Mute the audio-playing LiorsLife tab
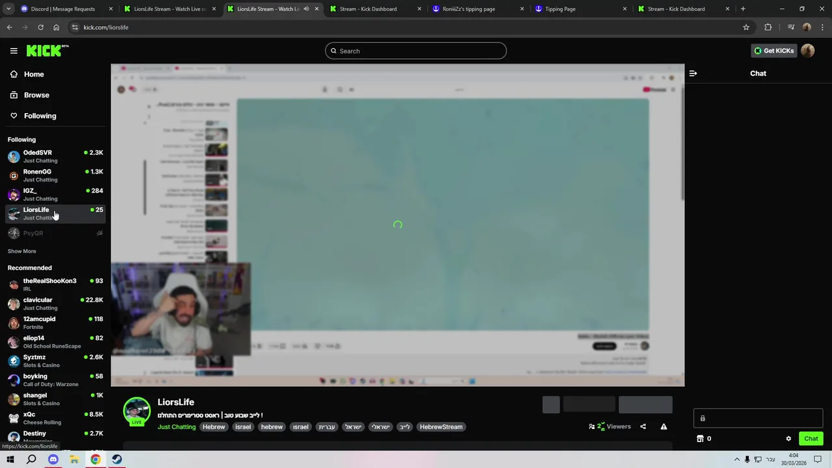832x468 pixels. [x=306, y=9]
